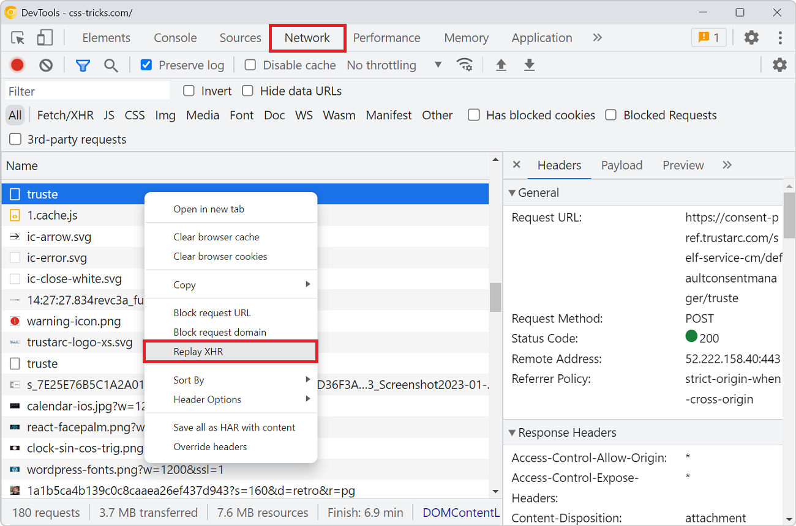The image size is (796, 526).
Task: Activate the inspect element picker icon
Action: coord(18,38)
